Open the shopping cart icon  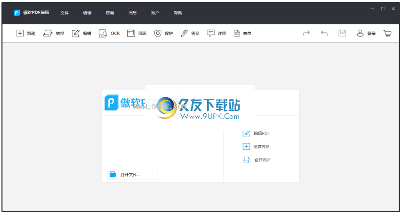coord(387,33)
